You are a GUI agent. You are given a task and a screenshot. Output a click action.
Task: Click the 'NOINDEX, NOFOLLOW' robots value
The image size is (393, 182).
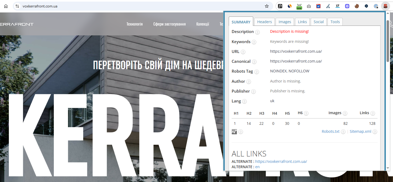(x=290, y=71)
